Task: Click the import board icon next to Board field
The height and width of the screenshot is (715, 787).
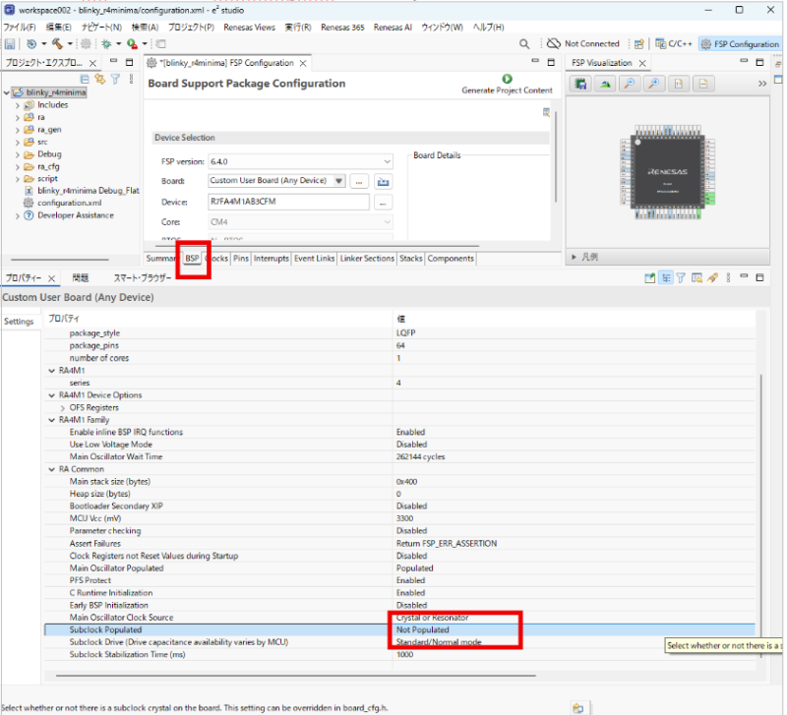Action: 383,182
